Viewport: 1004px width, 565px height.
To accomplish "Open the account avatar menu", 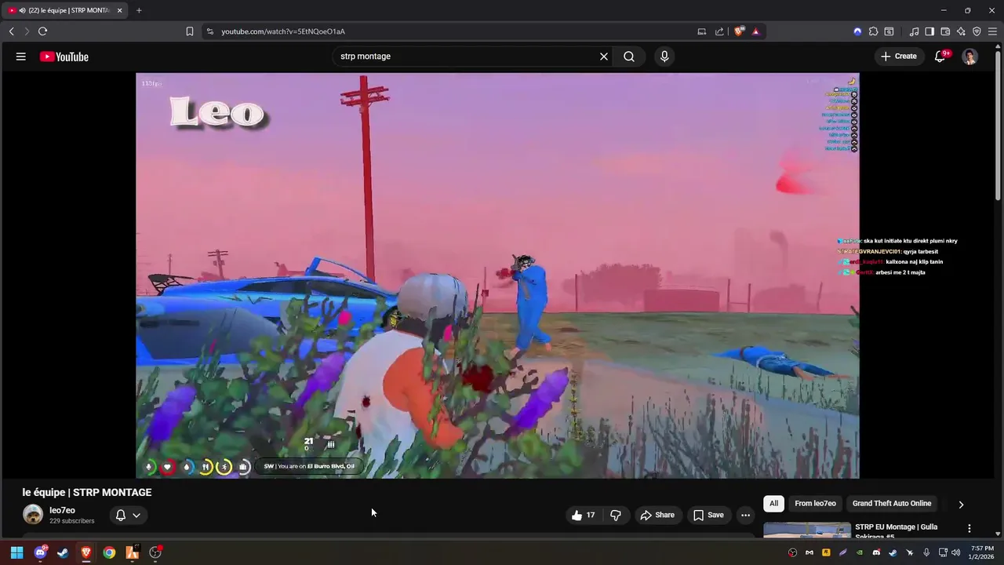I will [x=970, y=56].
